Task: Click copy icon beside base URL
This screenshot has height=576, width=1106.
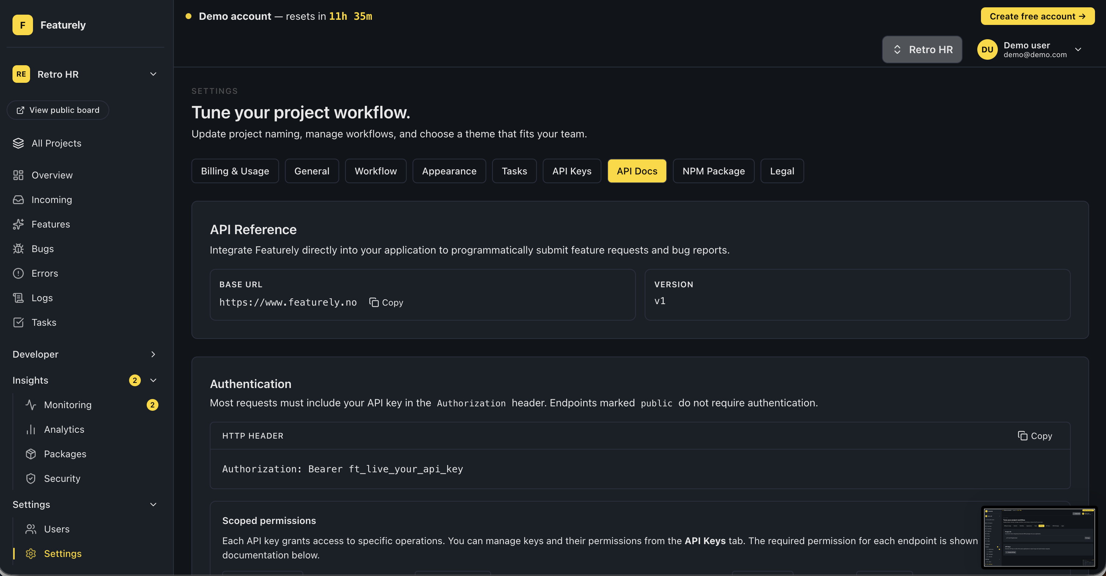Action: (374, 302)
